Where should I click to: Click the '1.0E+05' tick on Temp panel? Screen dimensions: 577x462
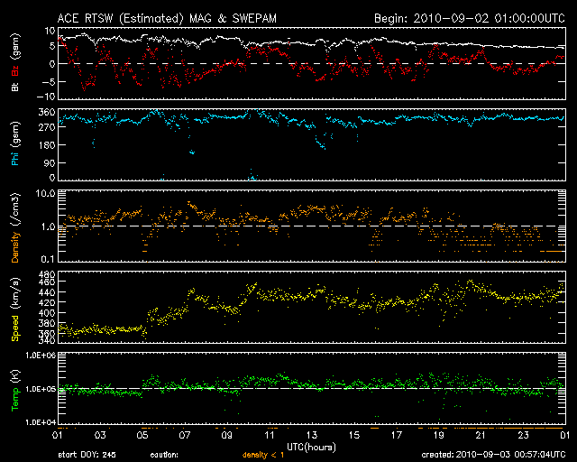click(40, 389)
